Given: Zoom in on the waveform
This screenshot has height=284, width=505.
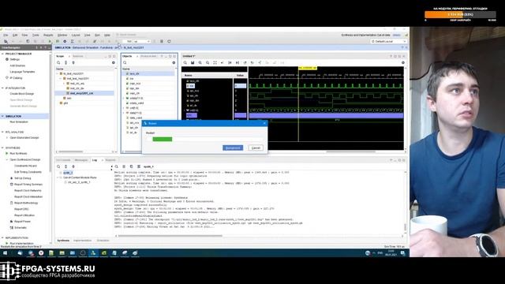Looking at the screenshot, I should pyautogui.click(x=200, y=63).
